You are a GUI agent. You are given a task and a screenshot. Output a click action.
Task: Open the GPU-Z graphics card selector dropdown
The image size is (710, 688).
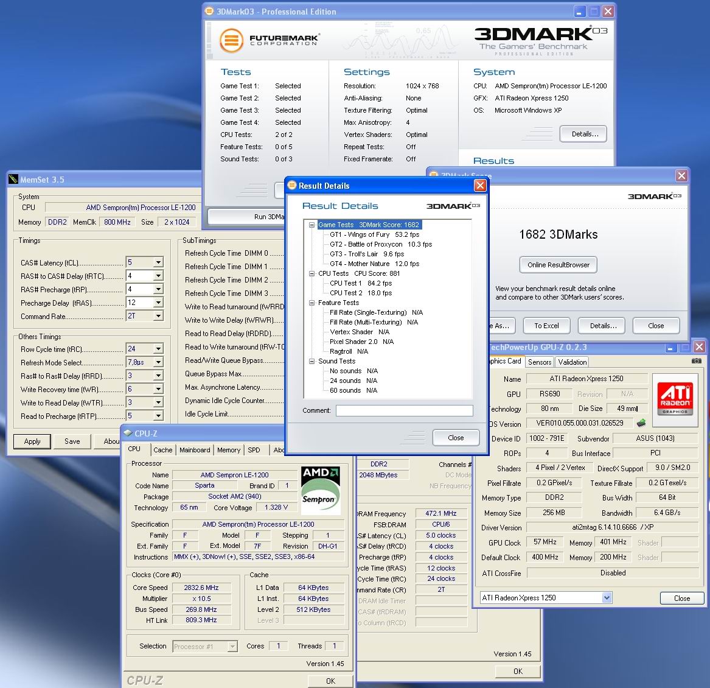click(x=607, y=597)
